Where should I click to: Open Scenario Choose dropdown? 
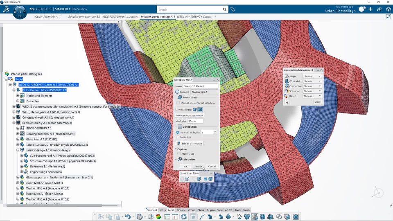[312, 91]
